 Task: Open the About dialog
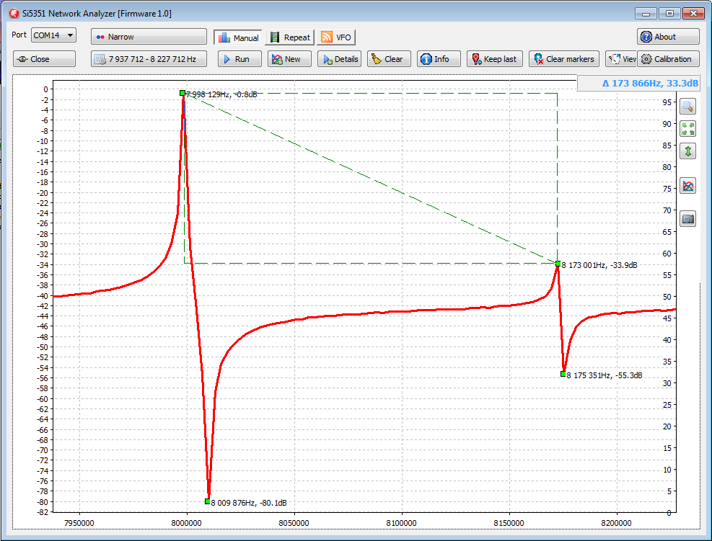[x=667, y=37]
